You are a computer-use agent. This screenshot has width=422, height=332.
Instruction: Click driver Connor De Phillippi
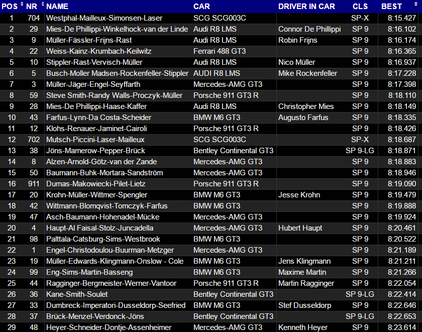tap(309, 29)
